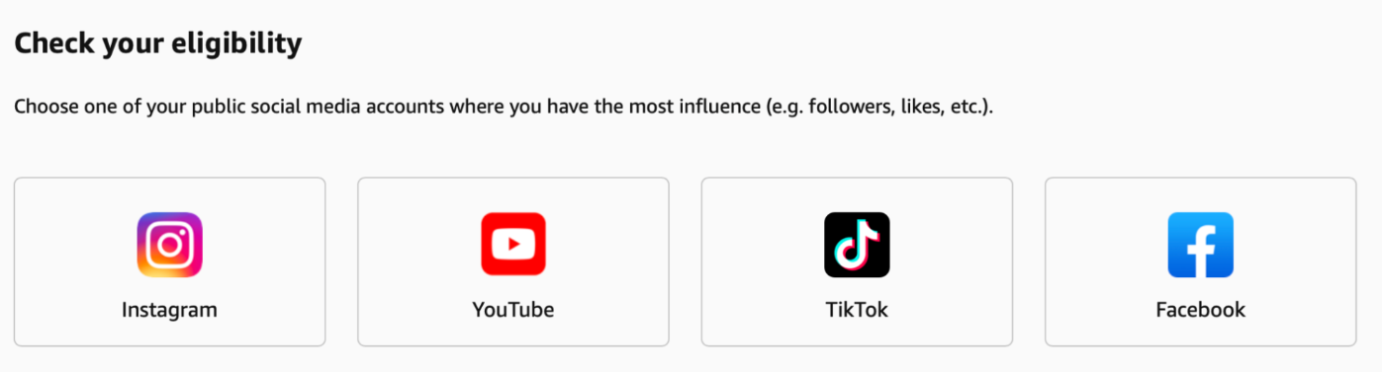Screen dimensions: 1382x372
Task: Select the "TikTok" text label
Action: tap(857, 310)
